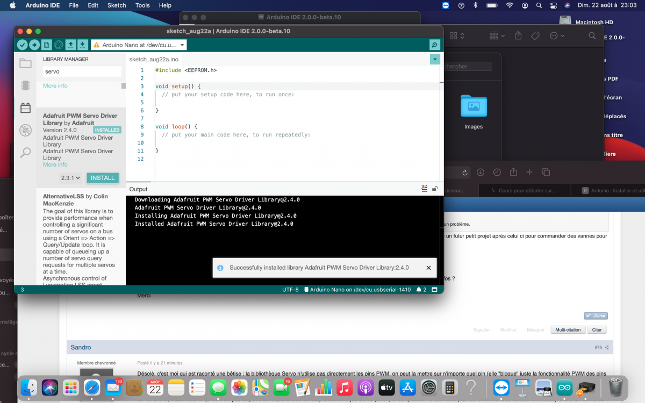Screen dimensions: 645x403
Task: Click the Safari reload button
Action: [x=465, y=172]
